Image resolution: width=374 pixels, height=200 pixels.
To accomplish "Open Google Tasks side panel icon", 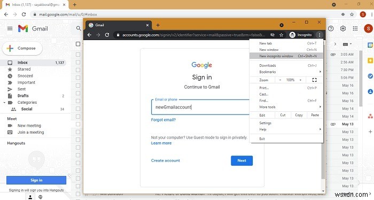I will click(x=370, y=76).
